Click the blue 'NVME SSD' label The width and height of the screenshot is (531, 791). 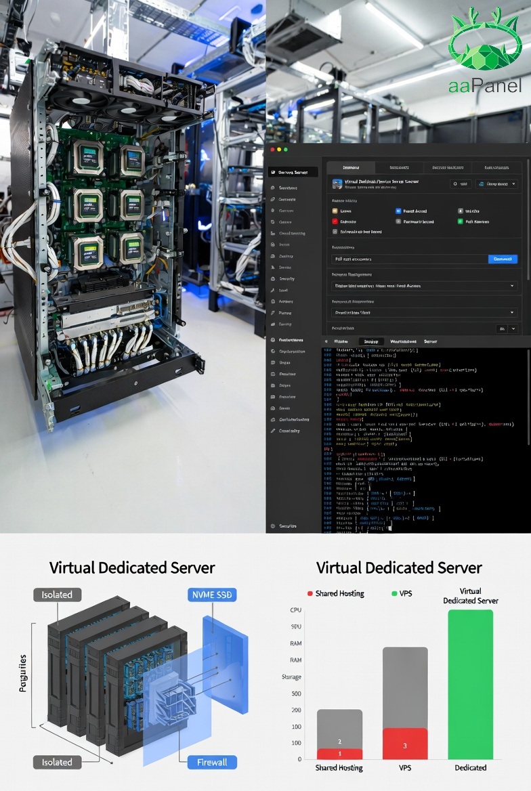click(212, 595)
